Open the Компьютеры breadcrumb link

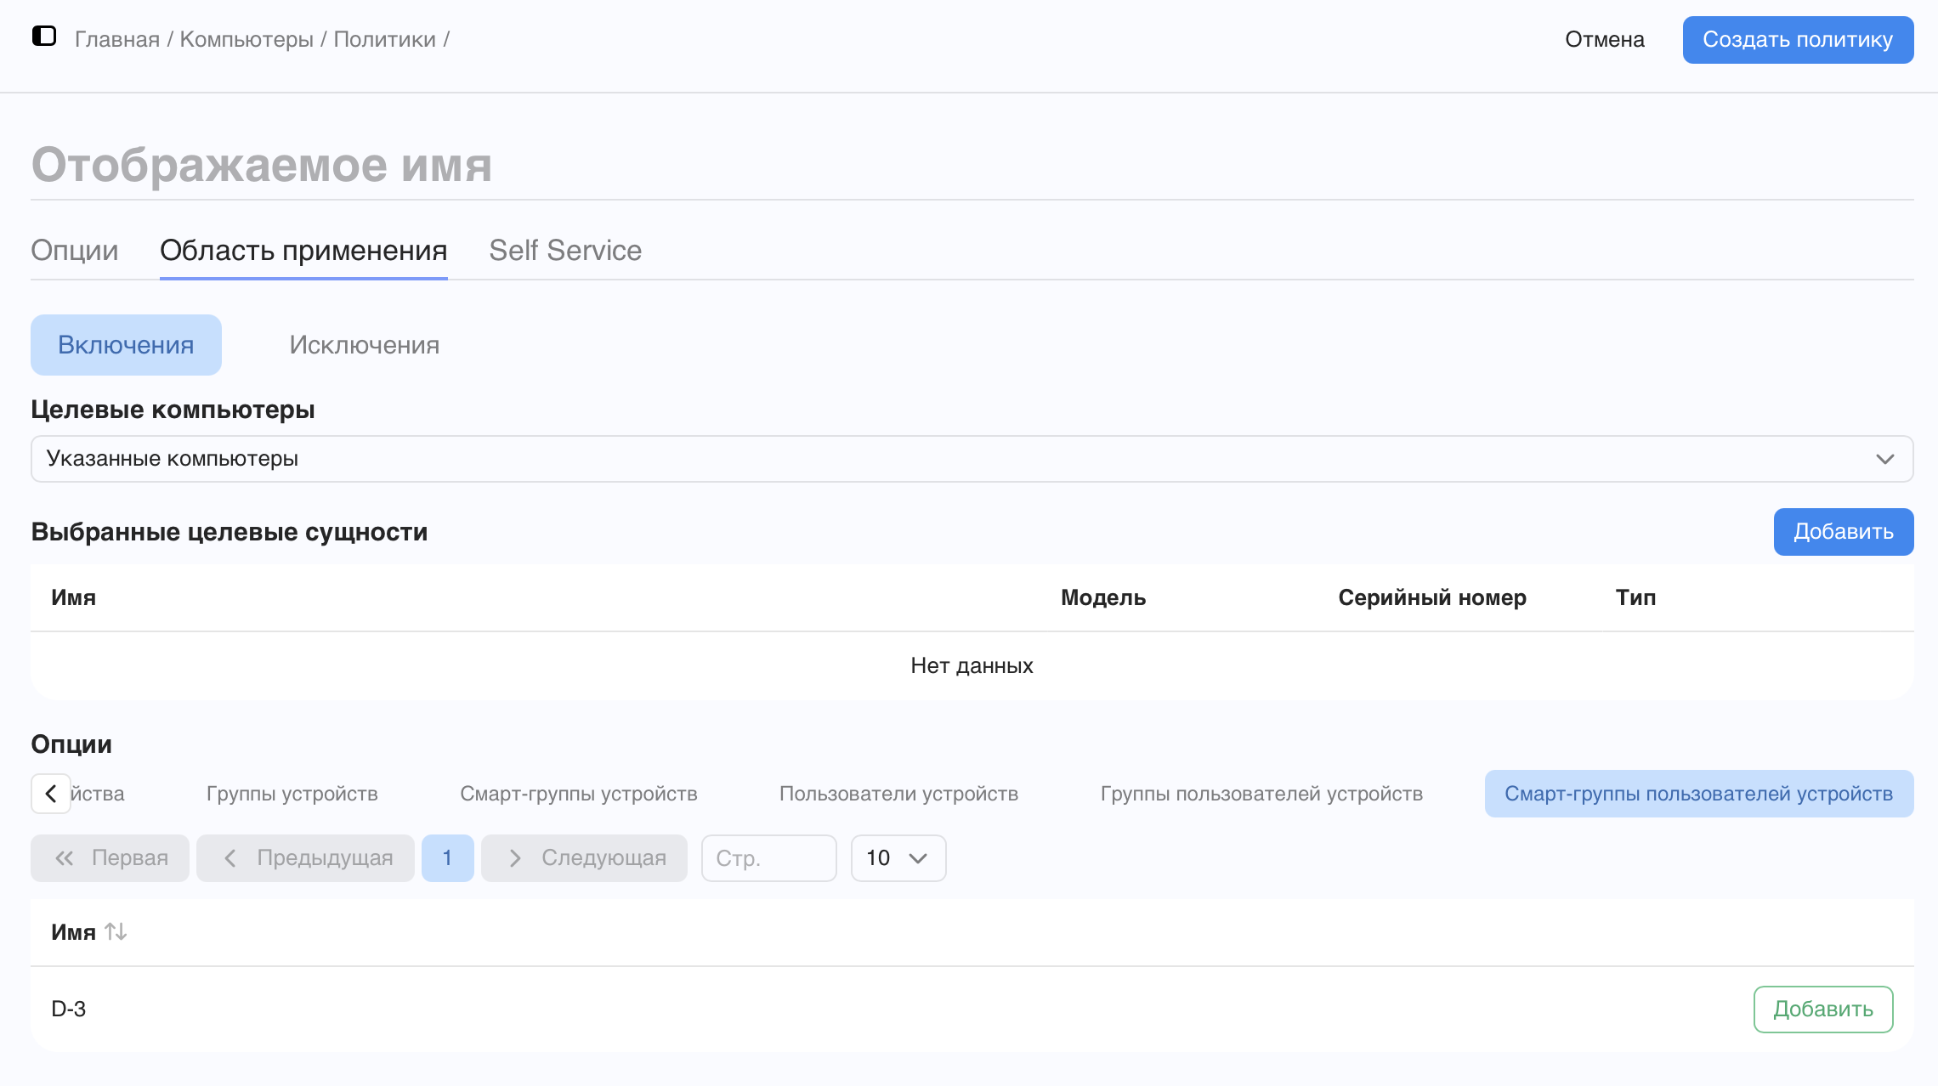[246, 39]
